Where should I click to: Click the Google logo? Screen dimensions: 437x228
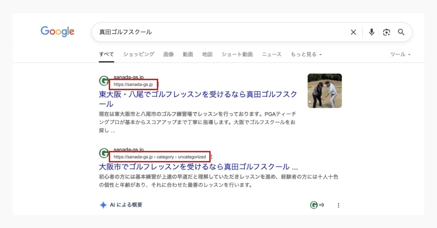coord(57,32)
